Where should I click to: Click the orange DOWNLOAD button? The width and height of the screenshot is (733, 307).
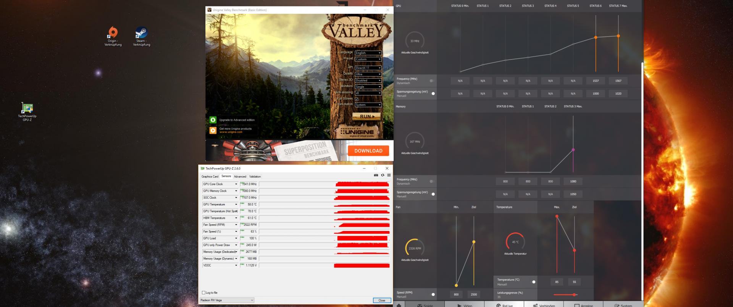[x=368, y=151]
